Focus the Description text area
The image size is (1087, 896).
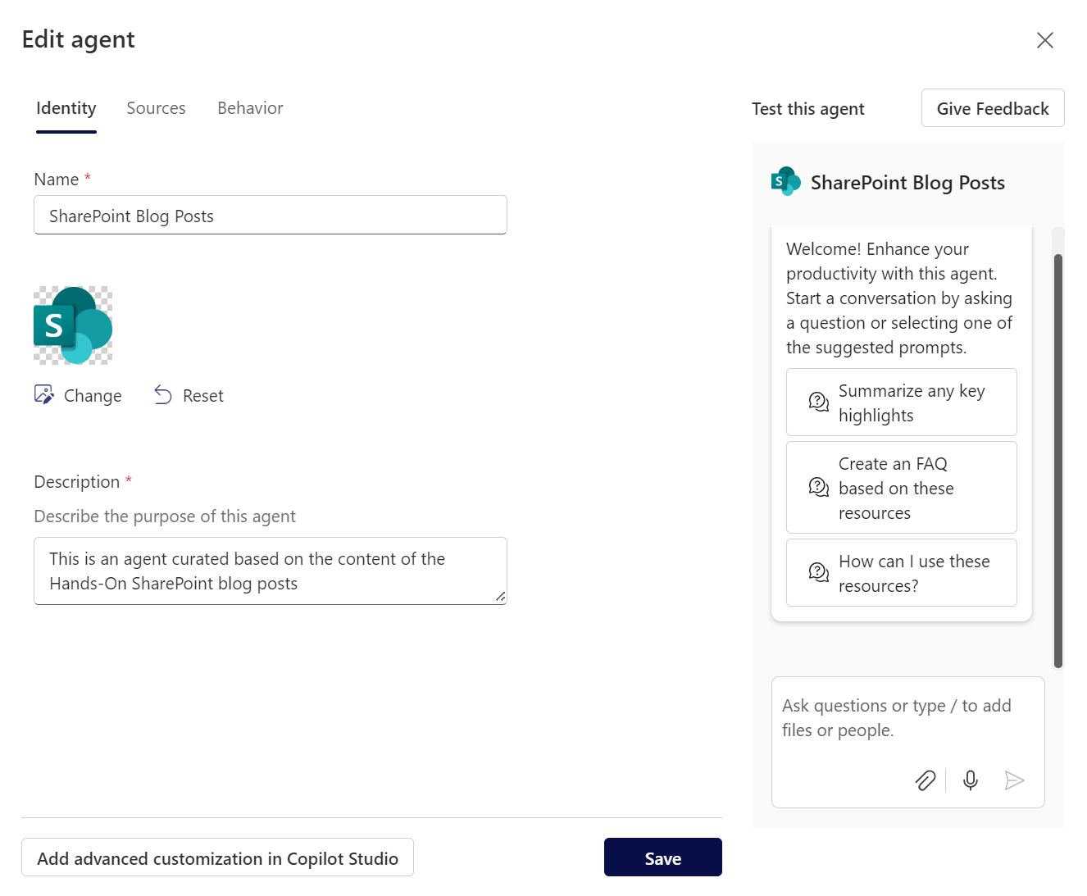click(271, 571)
